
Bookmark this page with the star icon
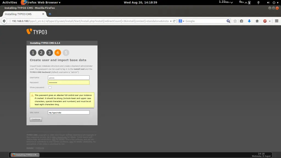click(x=235, y=21)
